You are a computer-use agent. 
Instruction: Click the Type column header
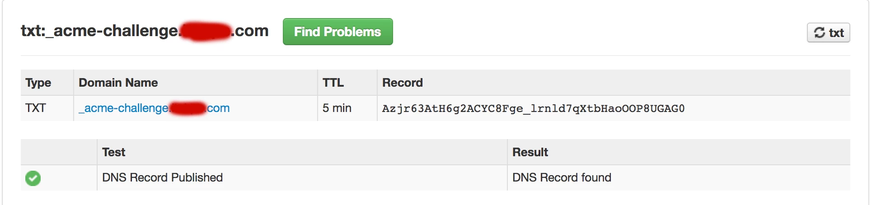pos(38,83)
